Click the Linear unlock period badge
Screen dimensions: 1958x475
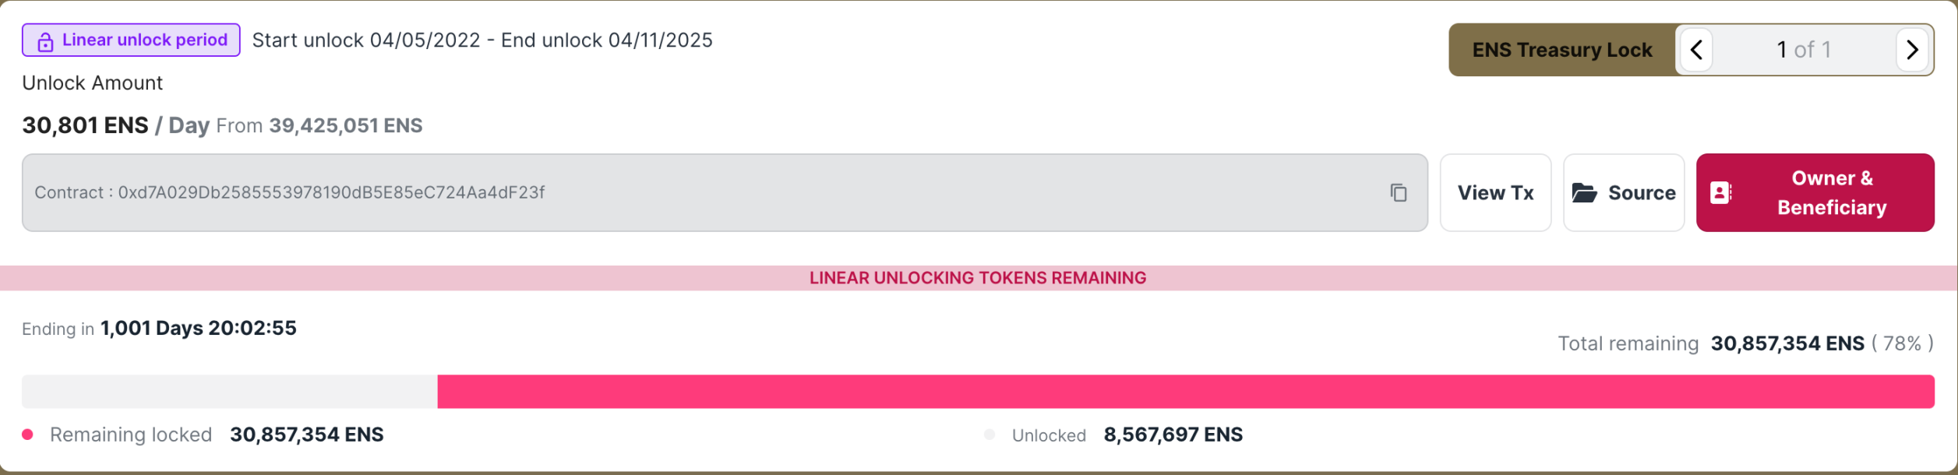pos(131,40)
